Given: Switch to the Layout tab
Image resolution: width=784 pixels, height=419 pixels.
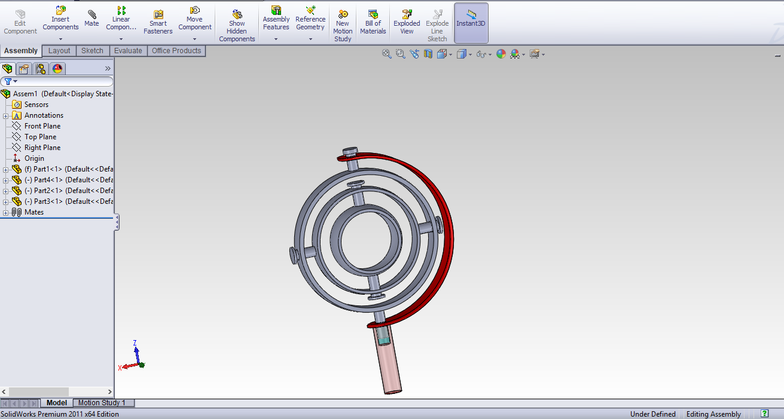Looking at the screenshot, I should 59,51.
